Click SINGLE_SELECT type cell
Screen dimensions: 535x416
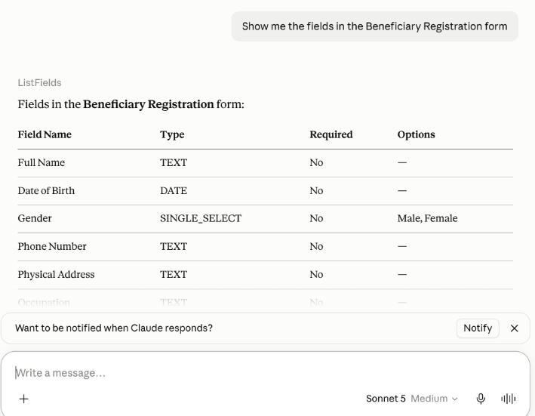(x=201, y=218)
